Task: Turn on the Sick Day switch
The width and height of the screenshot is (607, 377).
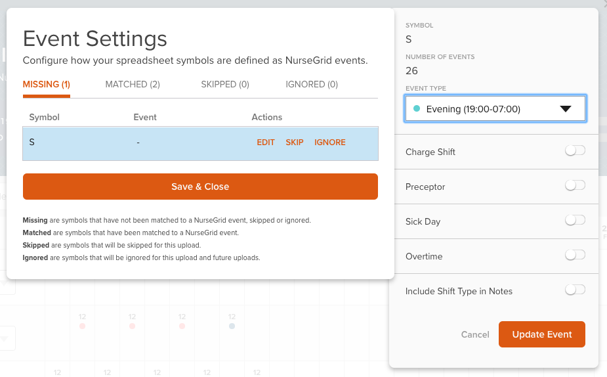Action: click(x=575, y=220)
